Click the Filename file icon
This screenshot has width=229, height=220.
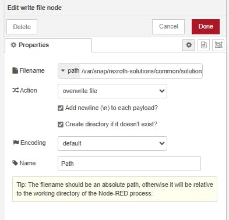pyautogui.click(x=15, y=70)
